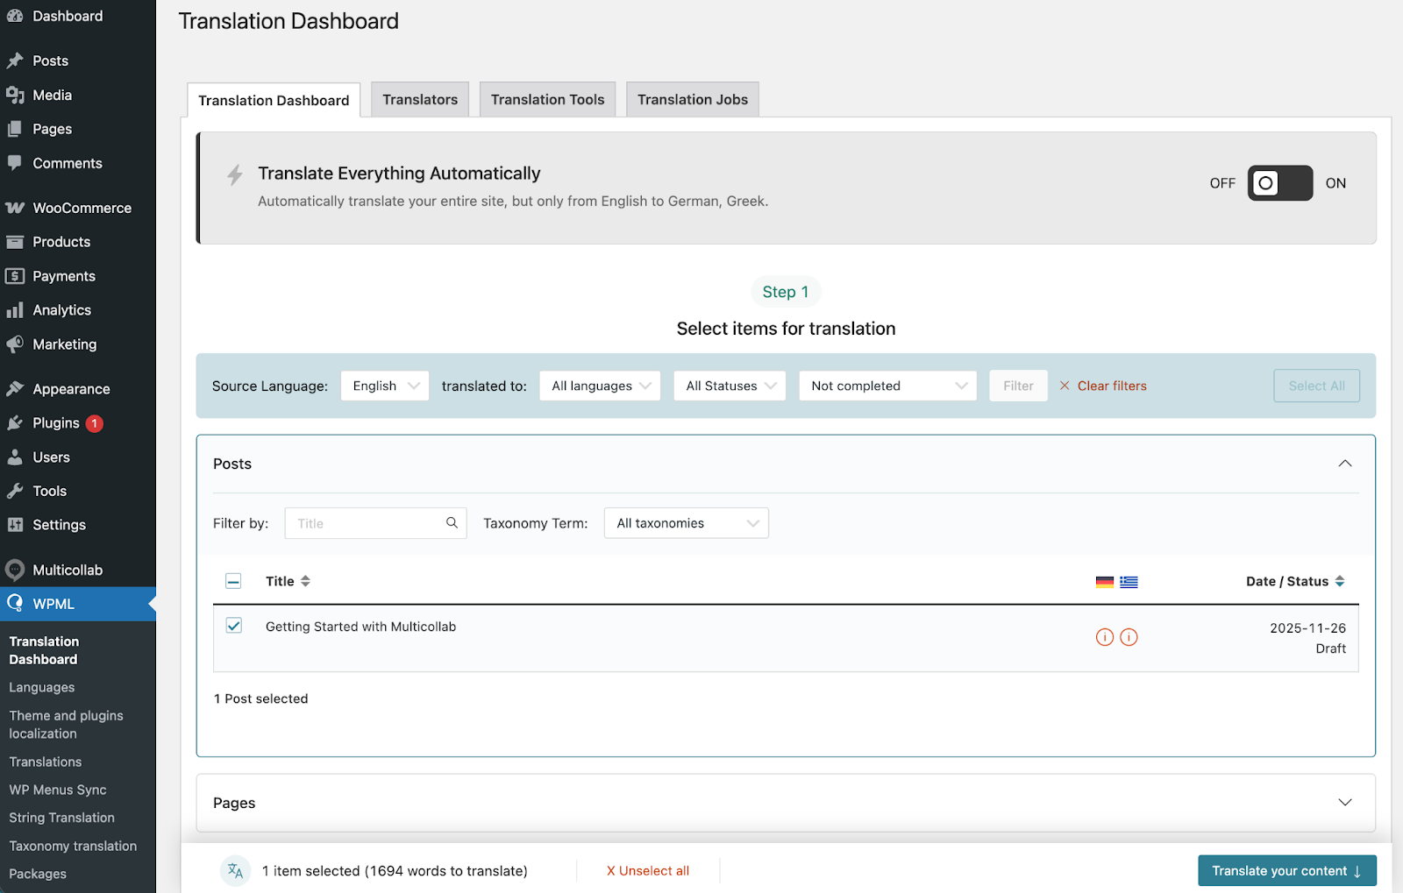Switch to the Translation Jobs tab

[x=693, y=100]
